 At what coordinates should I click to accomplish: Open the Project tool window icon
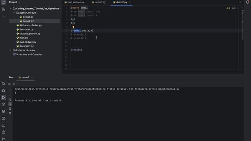pos(4,2)
